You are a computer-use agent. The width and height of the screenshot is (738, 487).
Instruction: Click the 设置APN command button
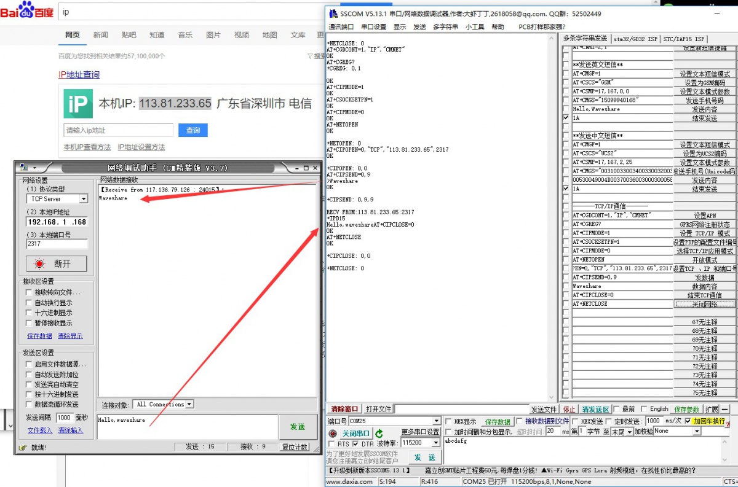pos(705,215)
